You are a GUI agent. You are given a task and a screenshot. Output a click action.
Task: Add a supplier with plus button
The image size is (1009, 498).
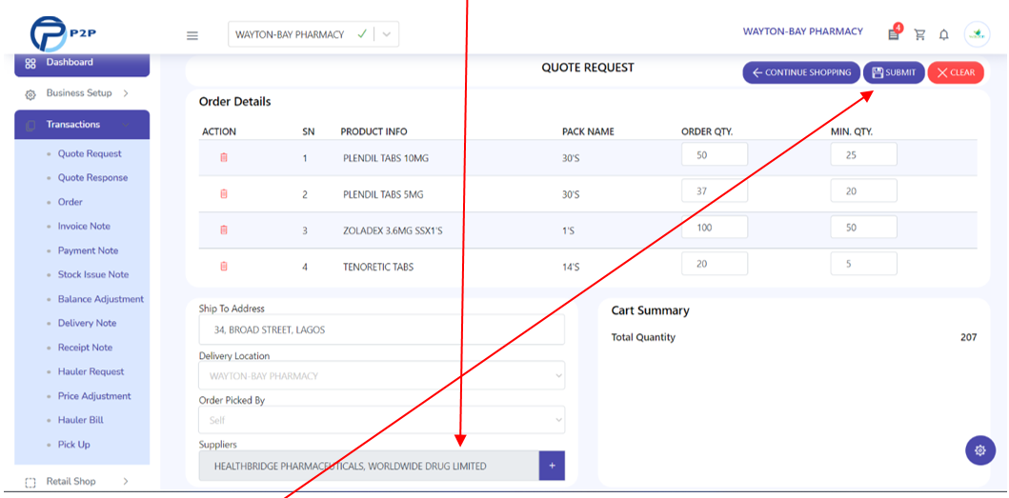[x=552, y=466]
